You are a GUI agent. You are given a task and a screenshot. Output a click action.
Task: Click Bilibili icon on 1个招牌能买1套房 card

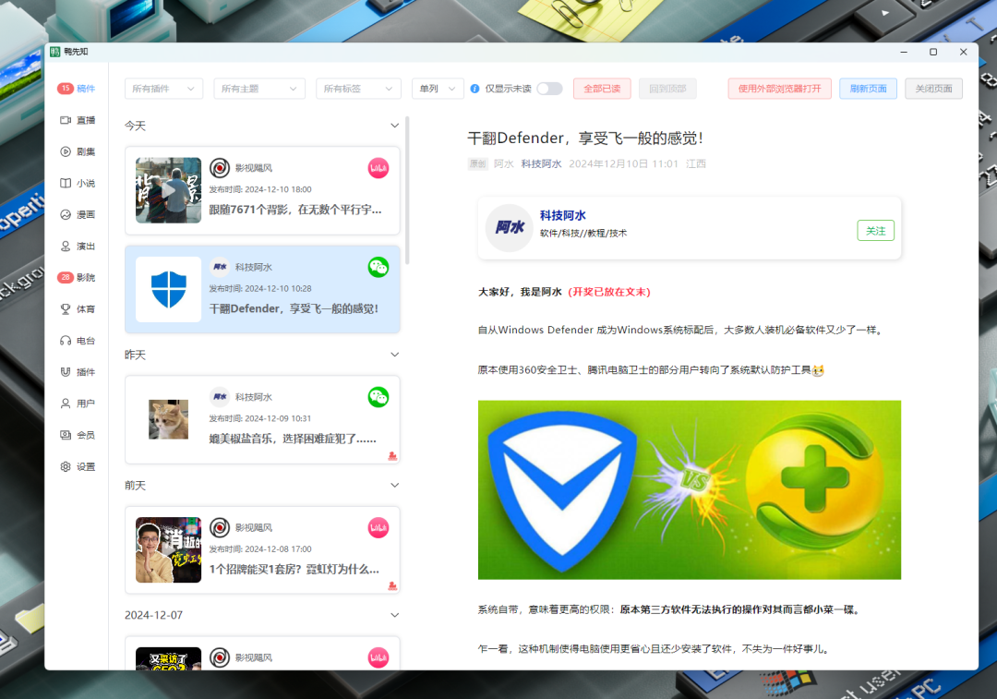point(378,527)
